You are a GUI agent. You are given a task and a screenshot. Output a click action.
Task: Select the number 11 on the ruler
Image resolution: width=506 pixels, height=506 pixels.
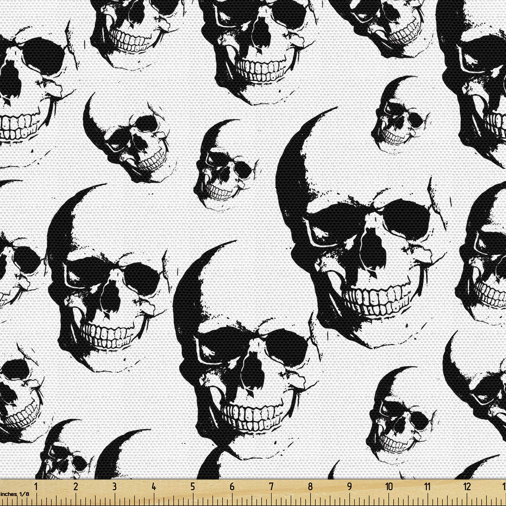(428, 487)
